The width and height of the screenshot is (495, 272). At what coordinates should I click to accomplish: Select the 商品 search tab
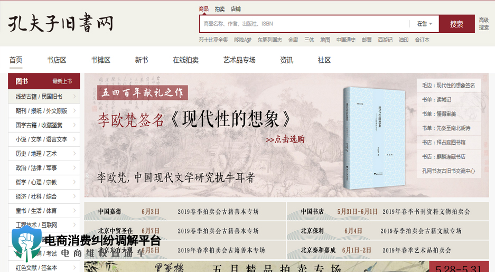[x=203, y=9]
